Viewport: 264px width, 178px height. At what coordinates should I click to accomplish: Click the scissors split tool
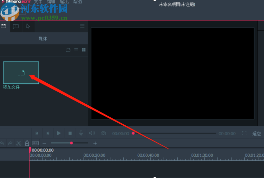(x=19, y=143)
